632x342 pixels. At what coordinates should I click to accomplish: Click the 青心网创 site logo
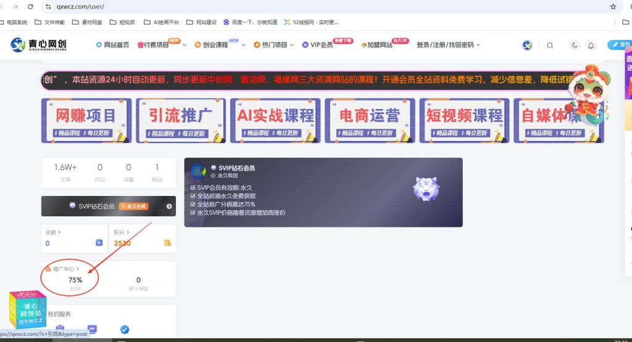(x=38, y=44)
